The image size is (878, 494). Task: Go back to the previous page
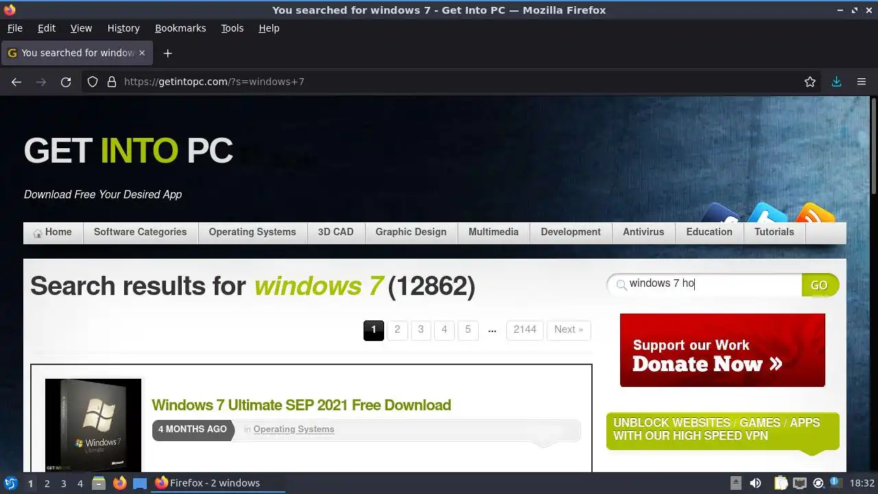pos(16,82)
